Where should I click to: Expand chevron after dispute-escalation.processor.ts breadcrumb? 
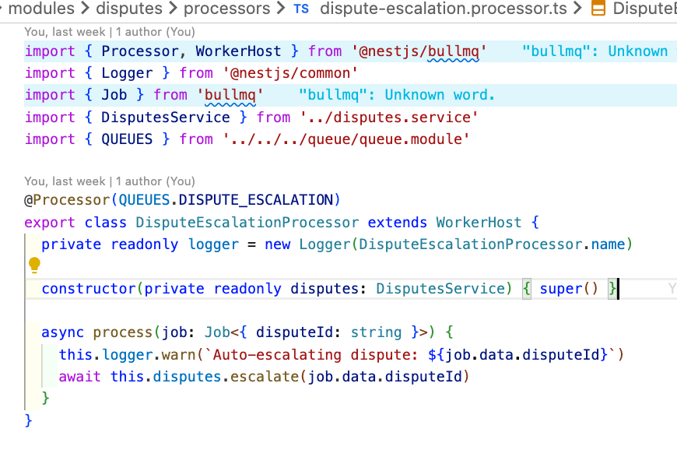coord(577,8)
